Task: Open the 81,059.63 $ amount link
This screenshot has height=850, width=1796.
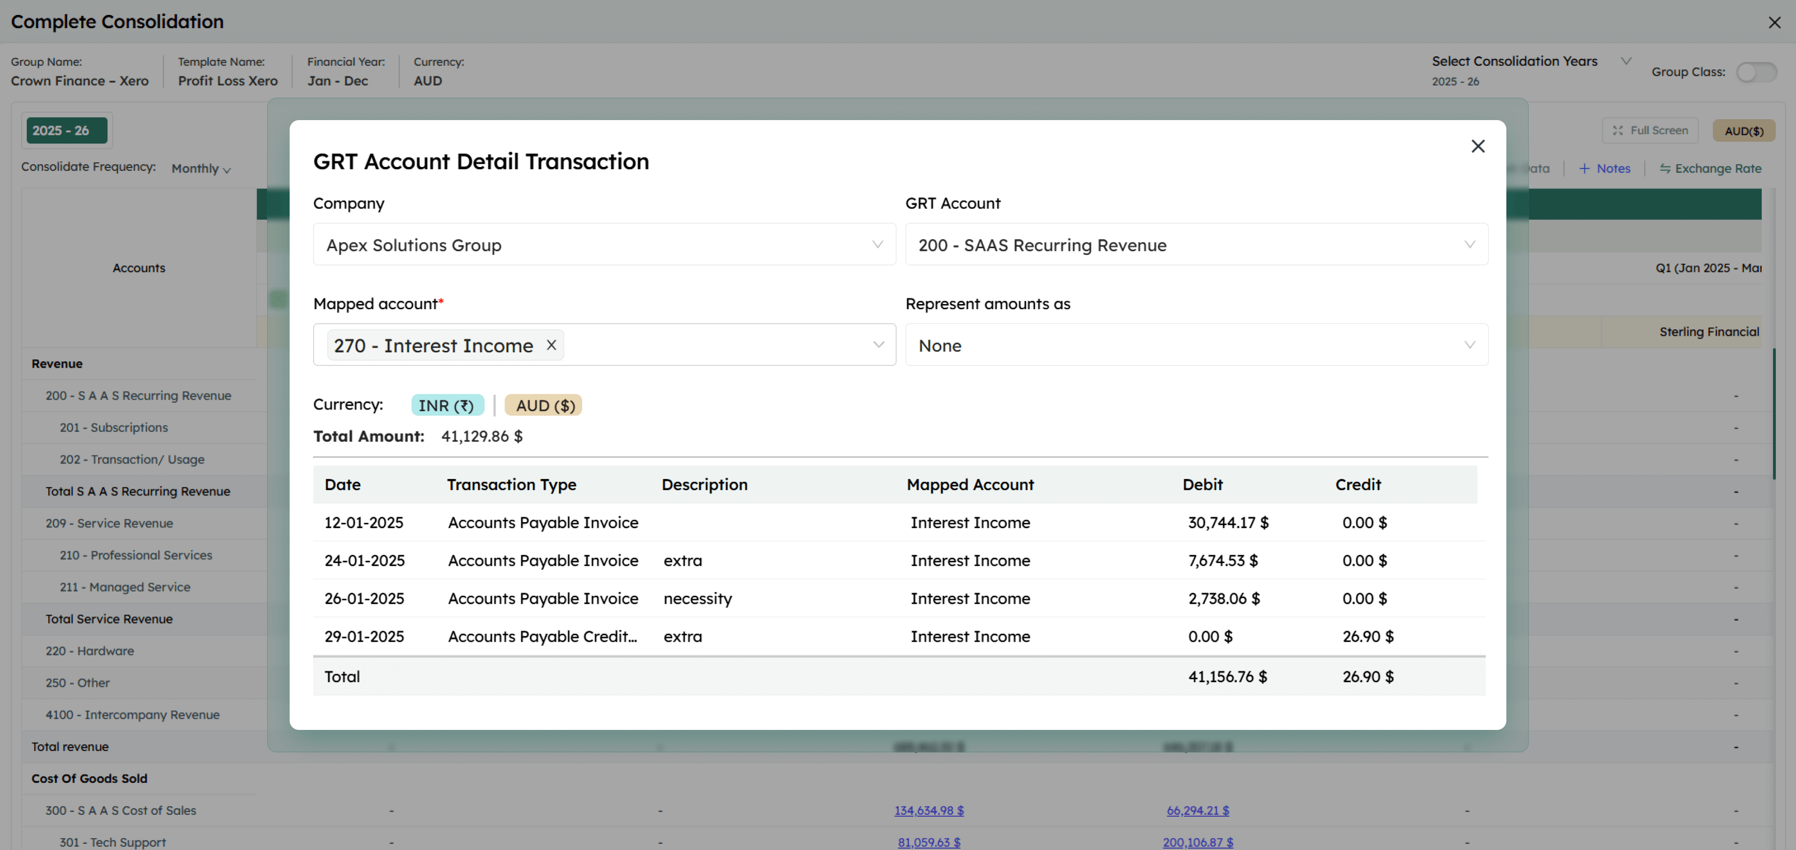Action: pos(929,842)
